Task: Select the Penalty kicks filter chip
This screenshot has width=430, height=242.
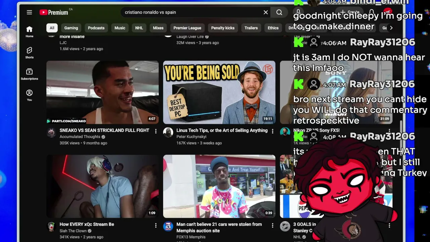Action: pyautogui.click(x=223, y=28)
